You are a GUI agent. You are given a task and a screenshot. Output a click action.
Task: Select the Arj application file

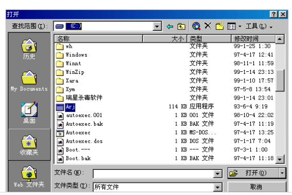coord(66,107)
